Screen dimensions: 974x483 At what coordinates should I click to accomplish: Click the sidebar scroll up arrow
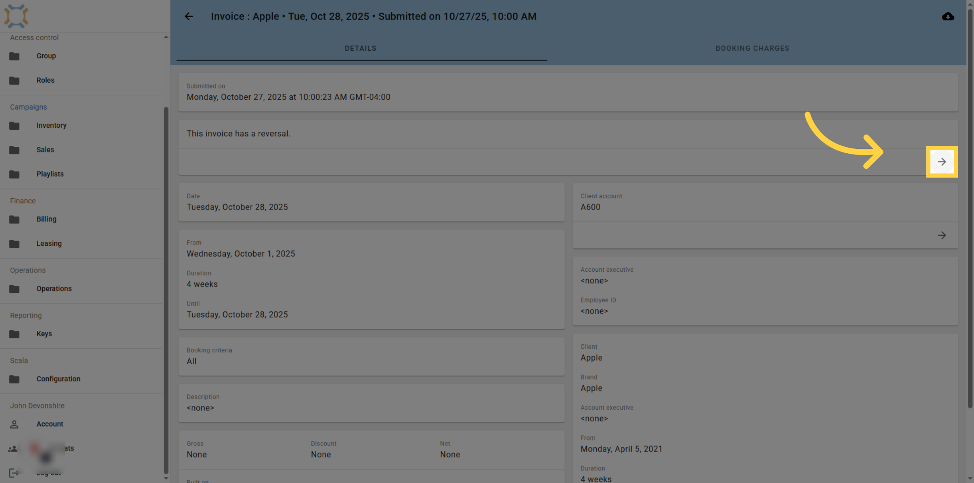pos(166,37)
